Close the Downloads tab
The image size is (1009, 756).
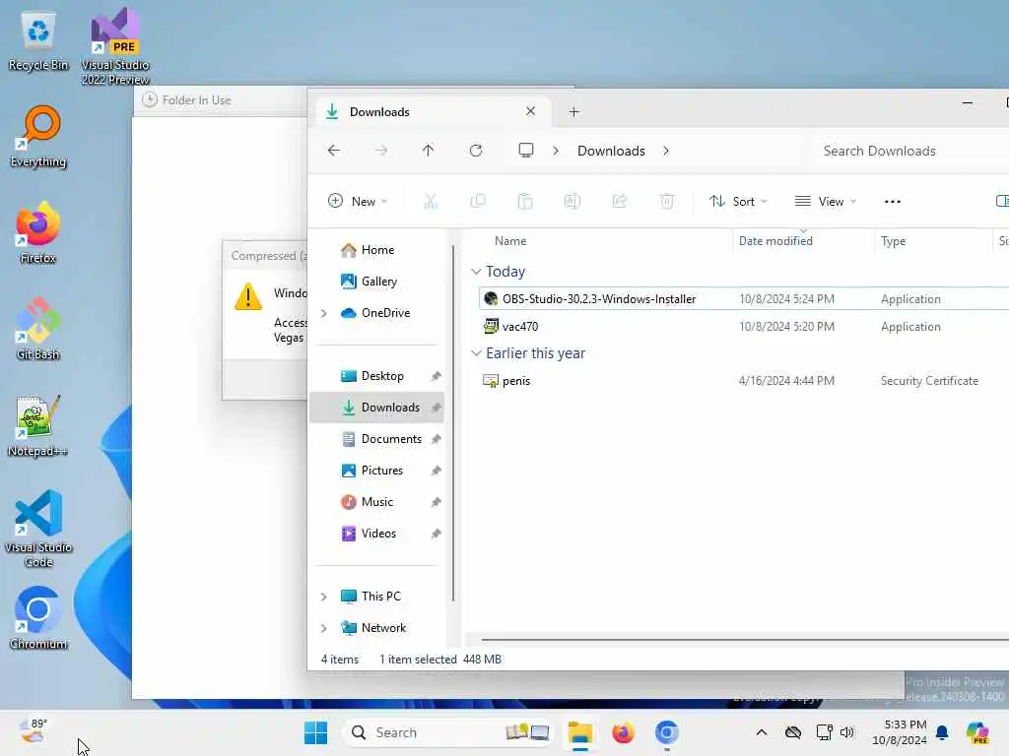[x=530, y=111]
